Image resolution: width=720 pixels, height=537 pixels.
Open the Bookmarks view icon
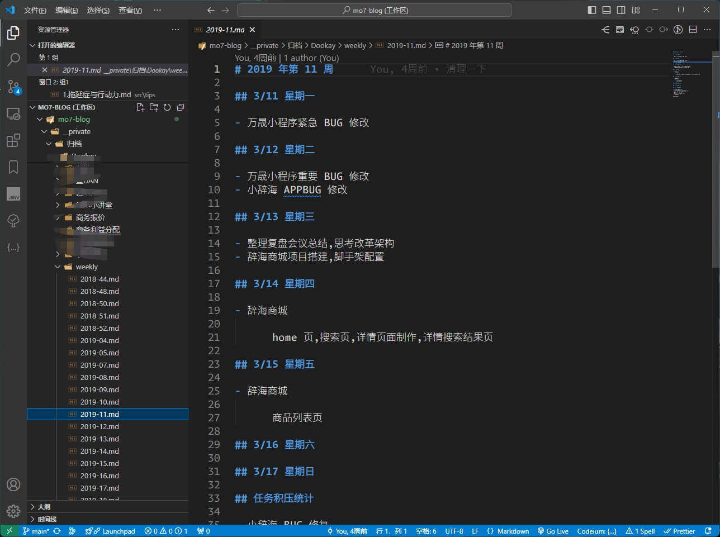[13, 167]
